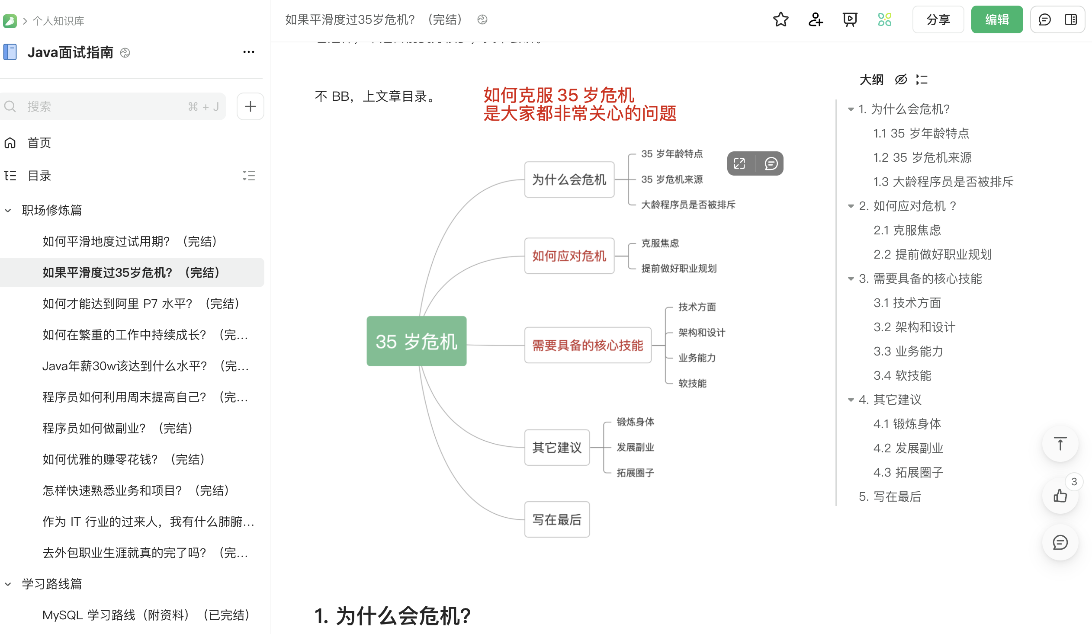
Task: Add a collaborator using the person-plus icon
Action: [x=816, y=19]
